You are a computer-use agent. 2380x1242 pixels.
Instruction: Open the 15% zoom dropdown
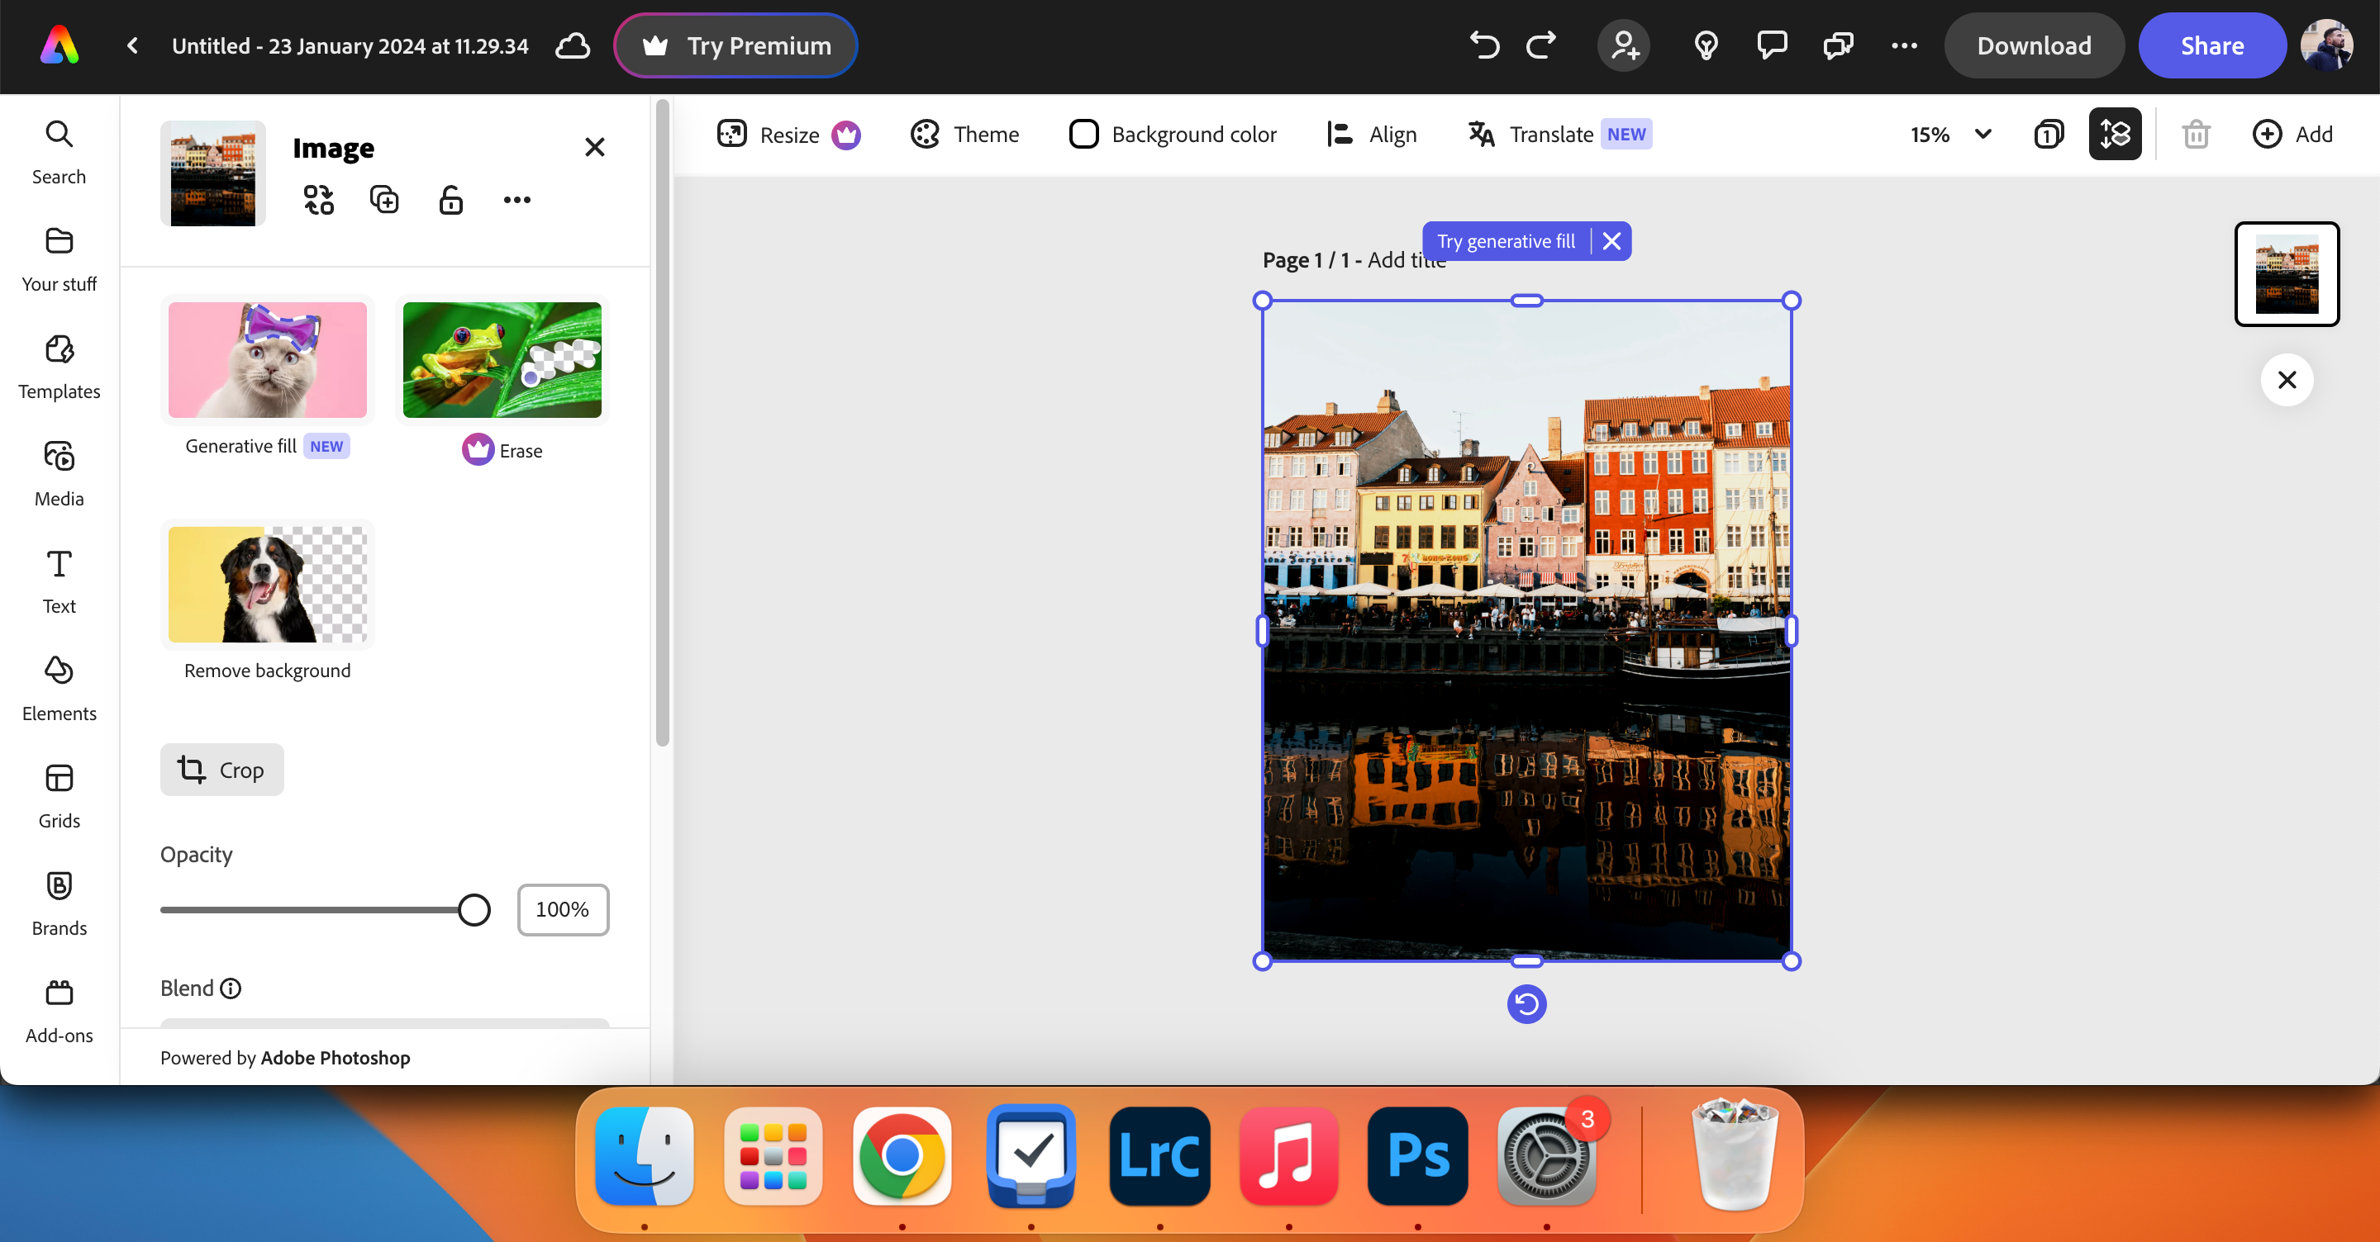[1949, 134]
